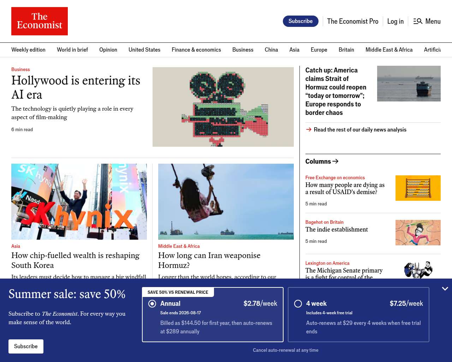Click the Menu label in header
This screenshot has height=362, width=452.
pyautogui.click(x=433, y=21)
